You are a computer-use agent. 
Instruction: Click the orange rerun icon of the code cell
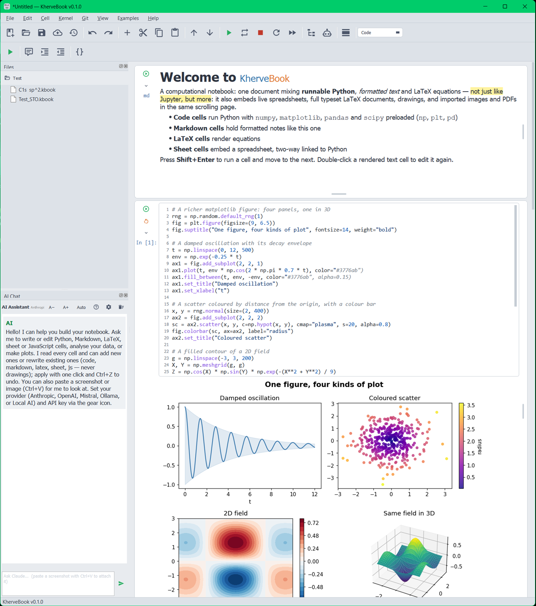point(146,221)
